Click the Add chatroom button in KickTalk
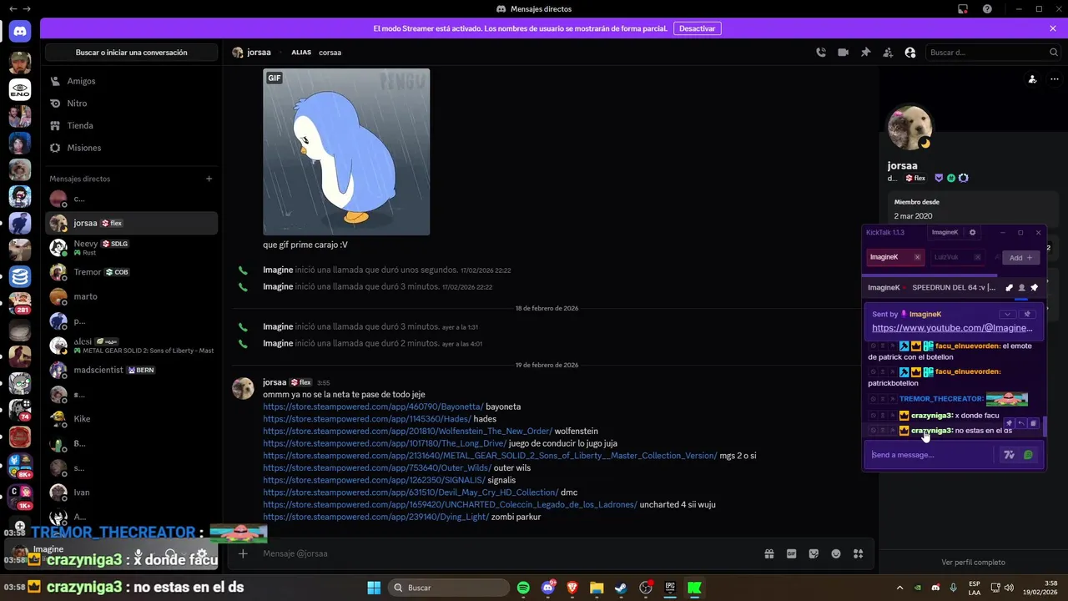This screenshot has width=1068, height=601. [x=1020, y=258]
